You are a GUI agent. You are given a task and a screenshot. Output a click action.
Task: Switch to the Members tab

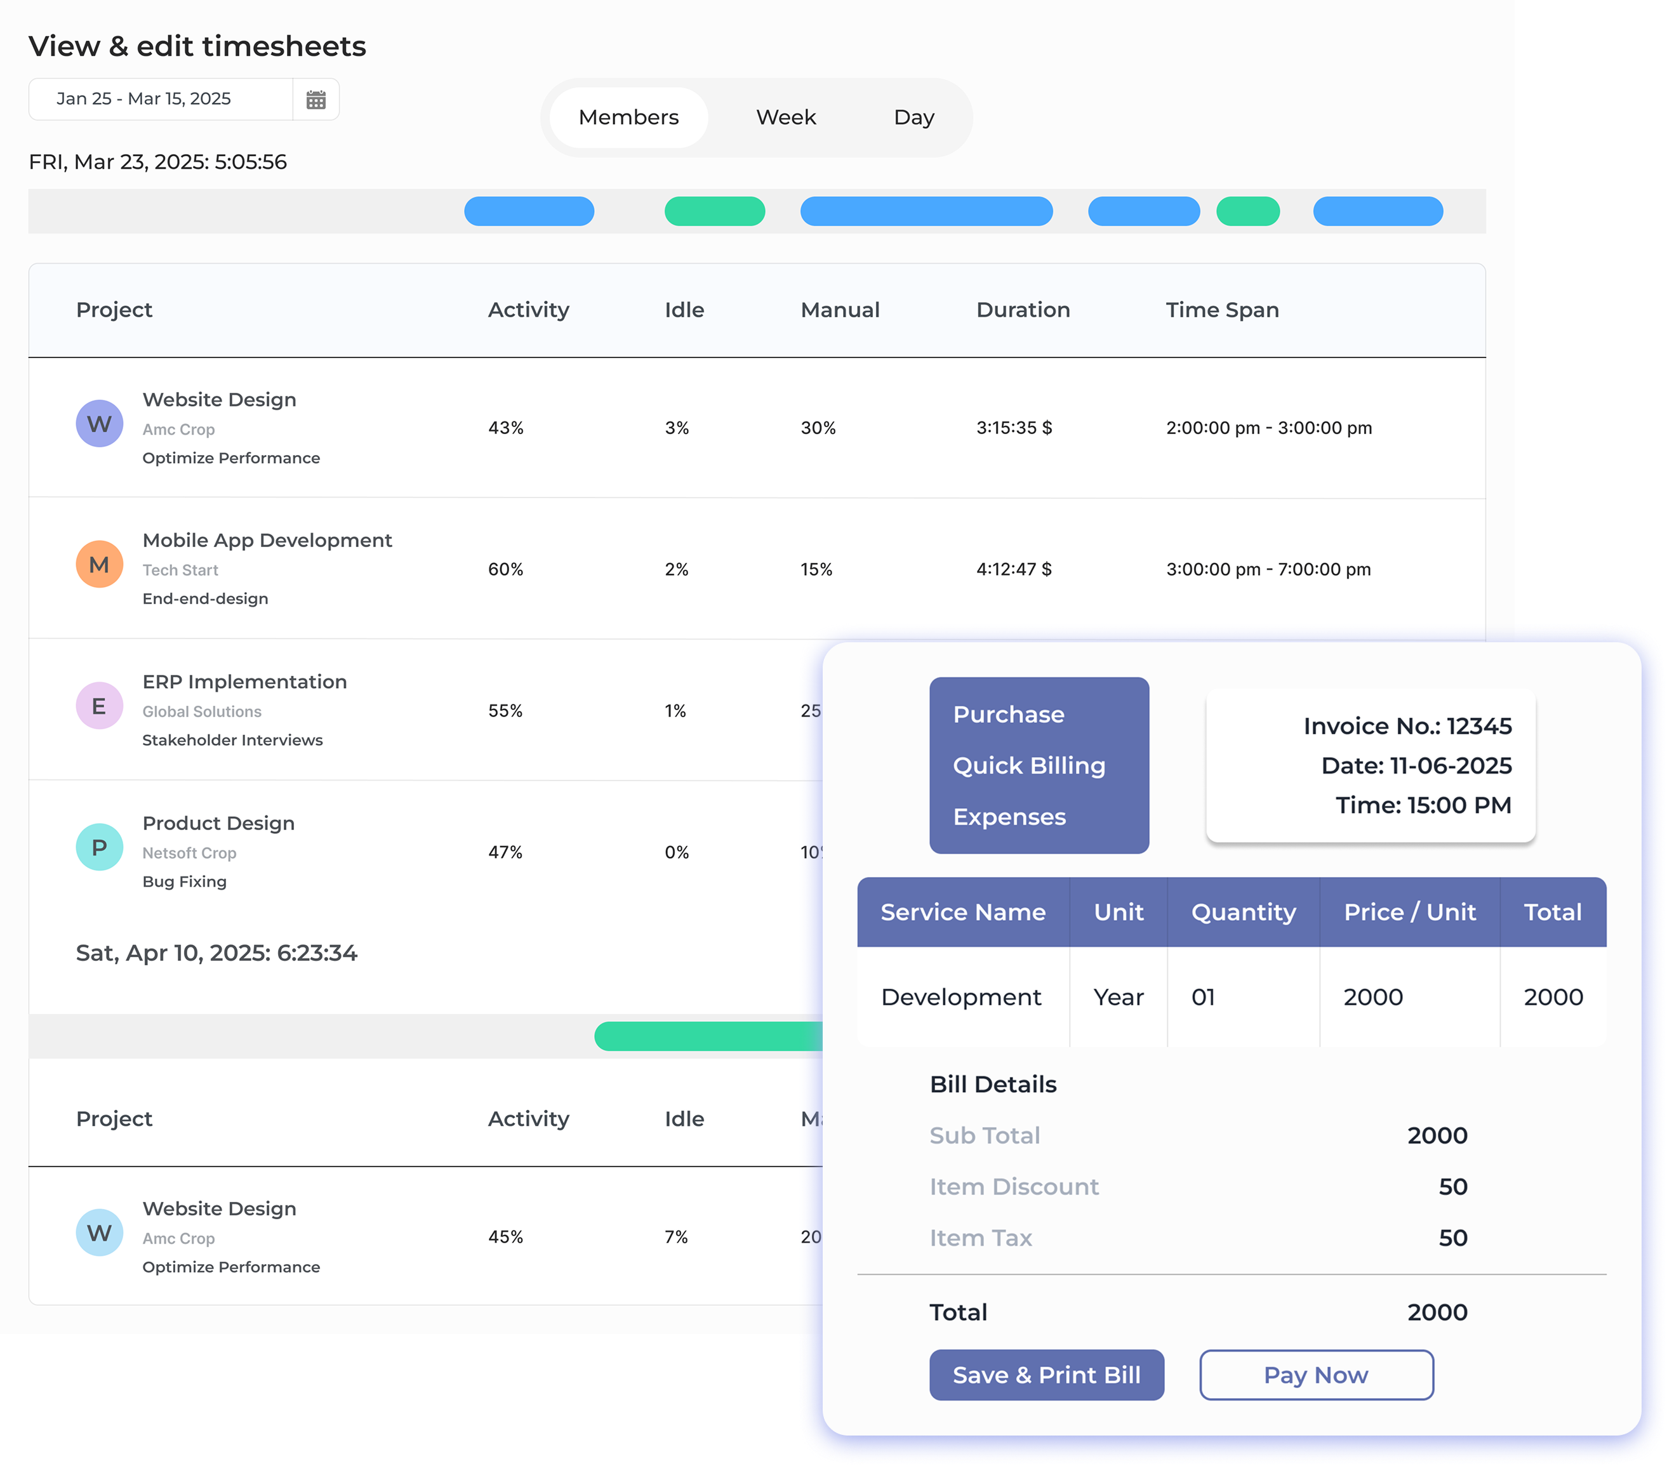pyautogui.click(x=629, y=117)
